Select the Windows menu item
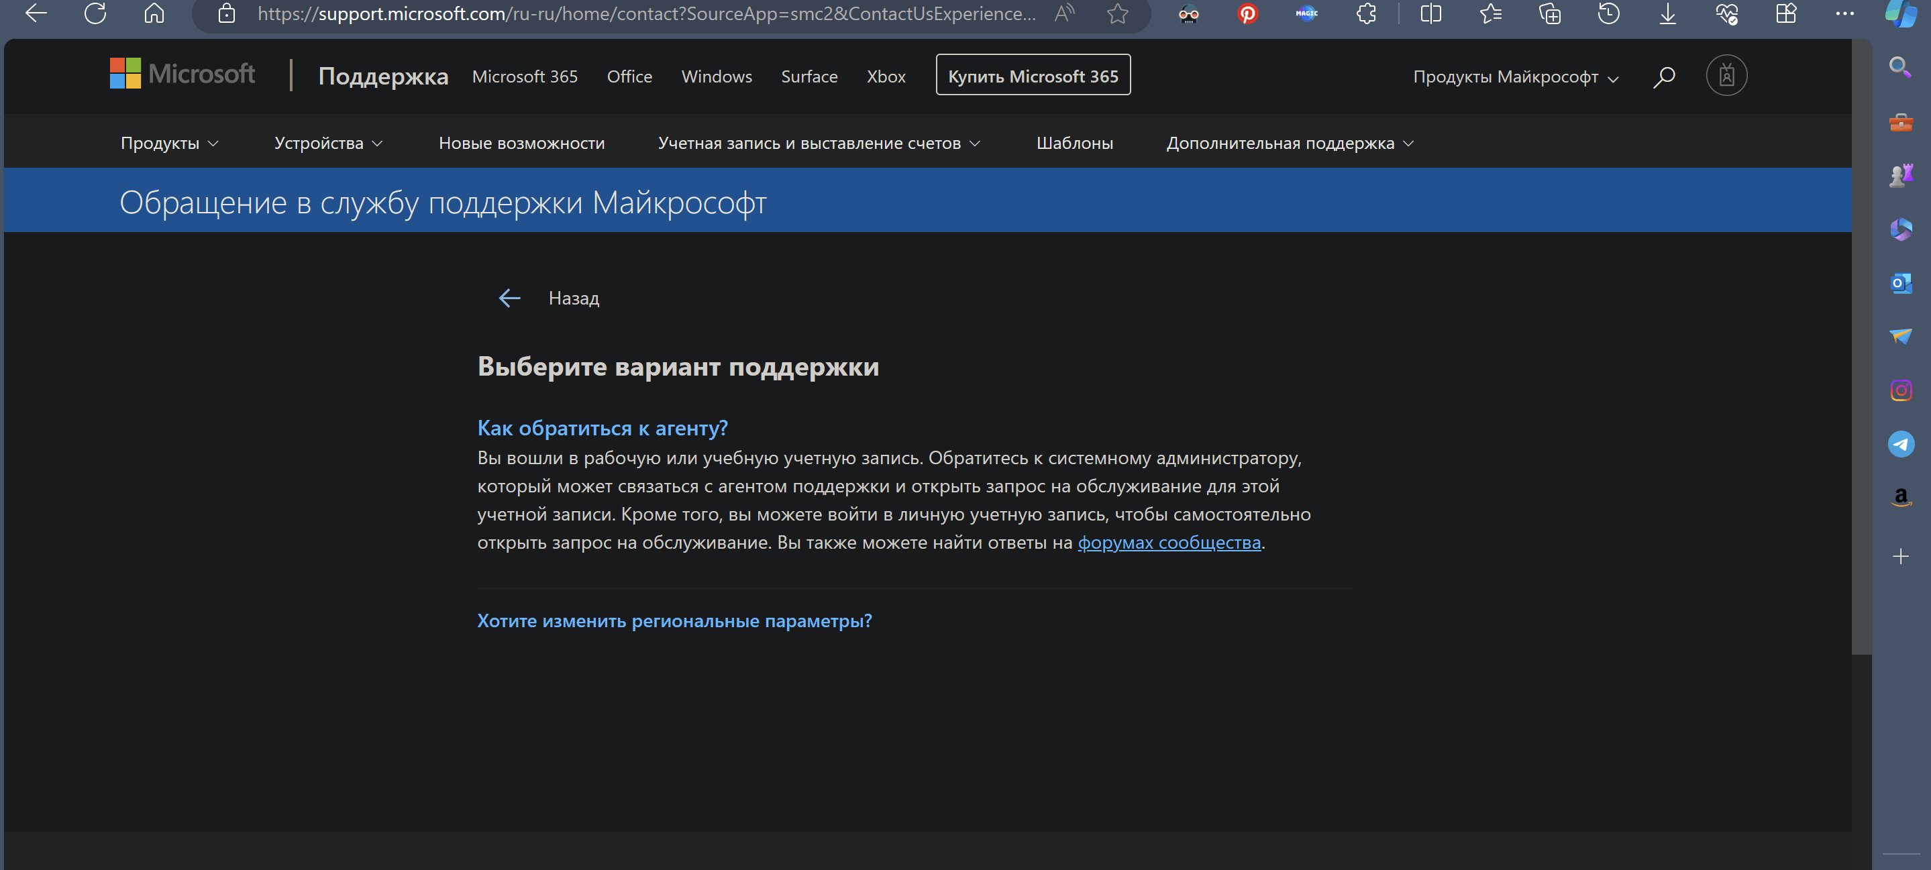This screenshot has width=1931, height=870. (718, 76)
